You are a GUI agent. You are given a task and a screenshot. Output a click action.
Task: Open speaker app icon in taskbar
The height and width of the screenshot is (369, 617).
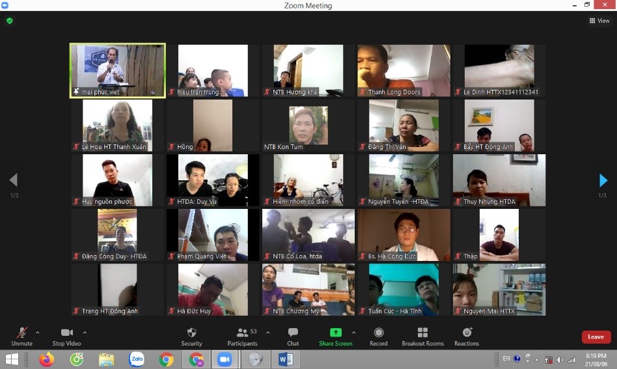pyautogui.click(x=256, y=359)
